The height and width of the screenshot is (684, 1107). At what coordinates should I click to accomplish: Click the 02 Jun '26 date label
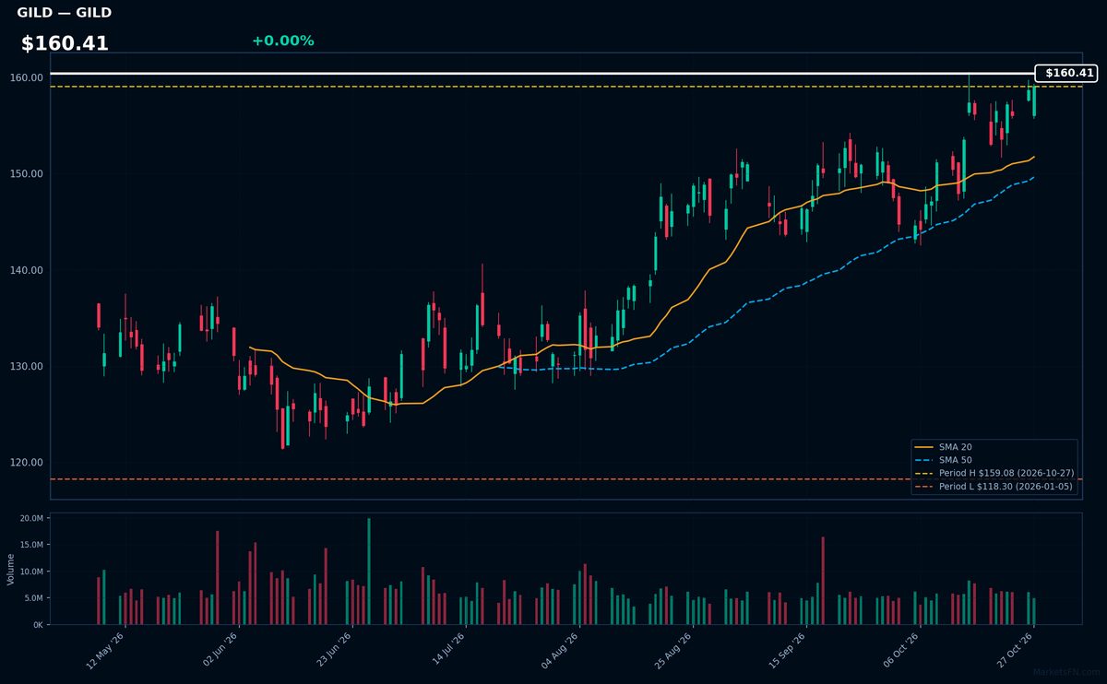tap(220, 651)
